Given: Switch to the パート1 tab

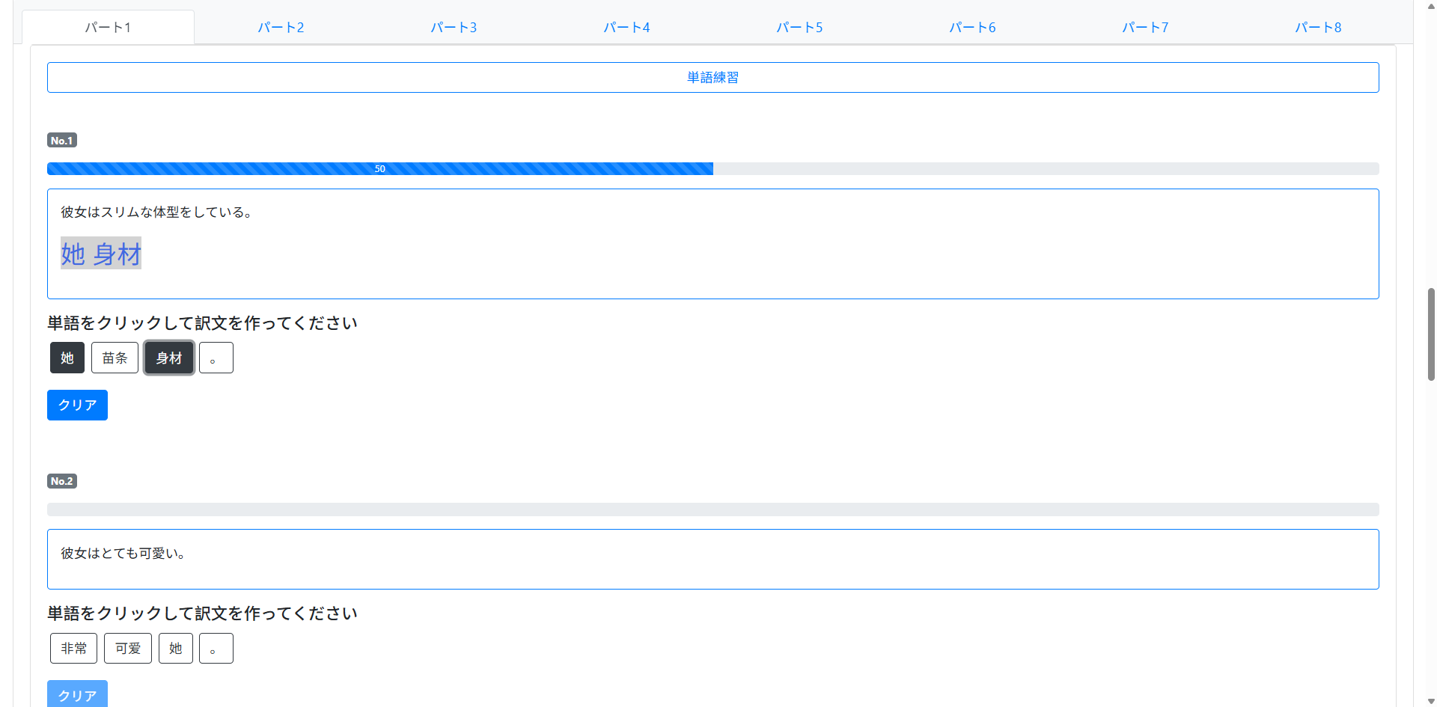Looking at the screenshot, I should (x=108, y=28).
